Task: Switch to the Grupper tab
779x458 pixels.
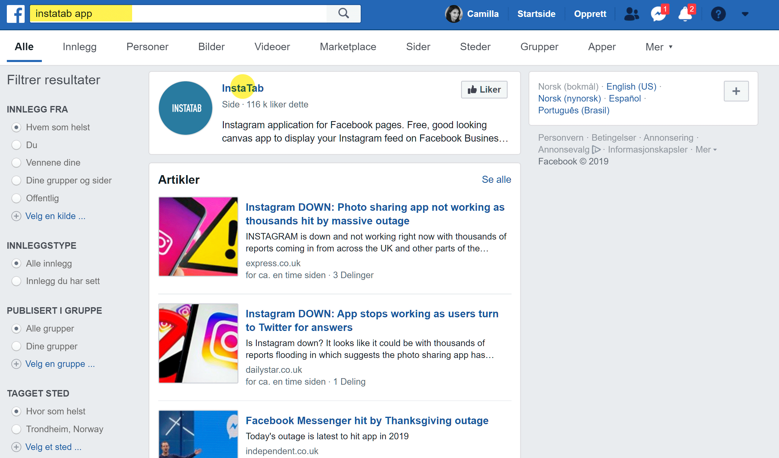Action: click(539, 47)
